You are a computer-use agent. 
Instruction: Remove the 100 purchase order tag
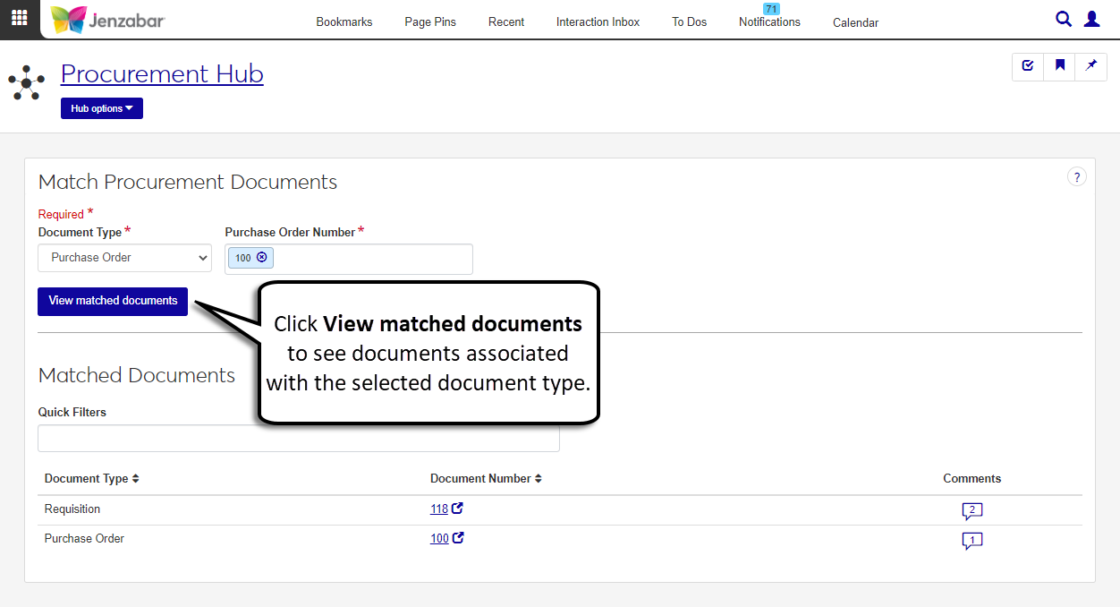261,258
